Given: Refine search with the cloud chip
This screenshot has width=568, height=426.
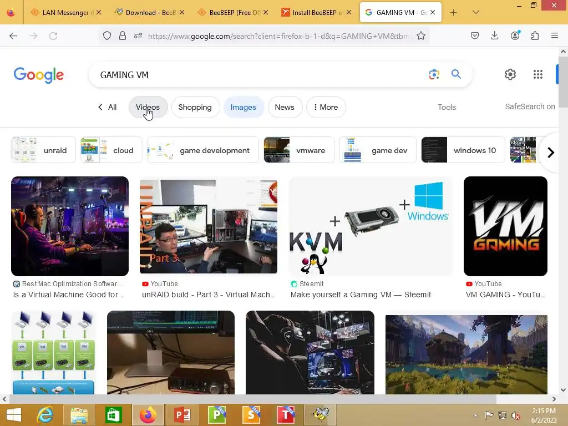Looking at the screenshot, I should (x=111, y=150).
